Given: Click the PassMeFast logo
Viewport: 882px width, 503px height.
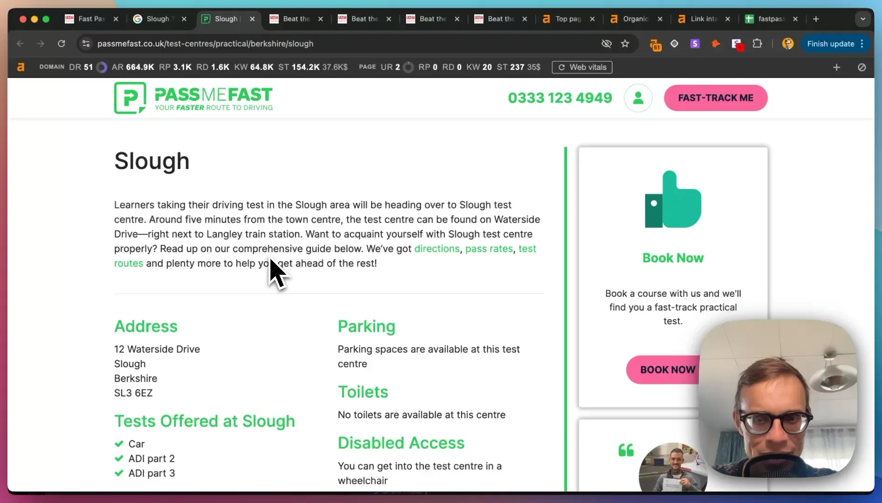Looking at the screenshot, I should coord(193,98).
